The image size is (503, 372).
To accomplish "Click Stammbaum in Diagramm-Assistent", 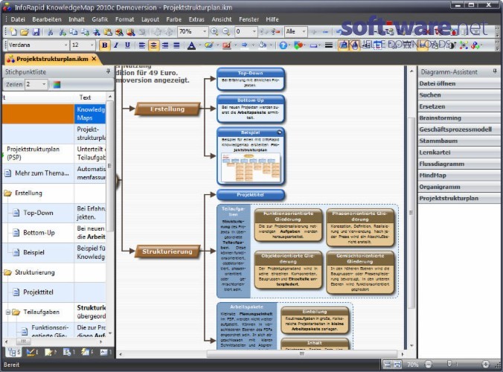I will click(459, 141).
